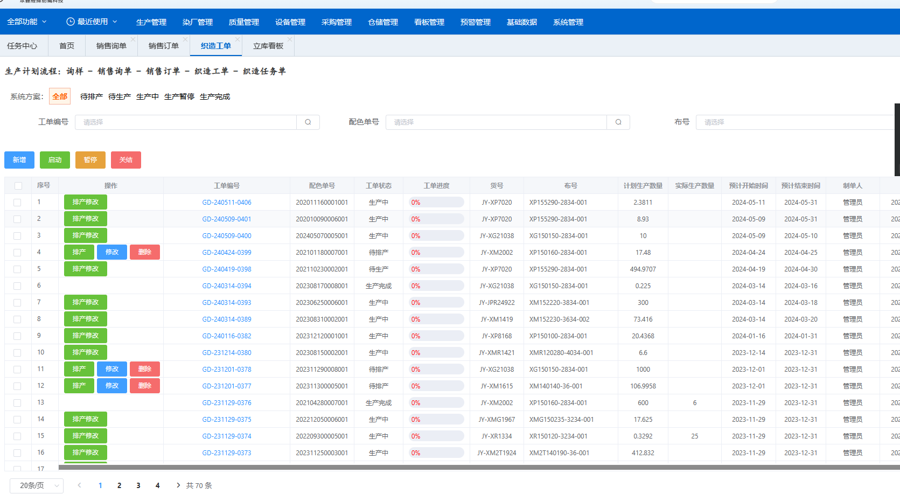The image size is (900, 501).
Task: Click 排产修改 button in row 1
Action: point(86,202)
